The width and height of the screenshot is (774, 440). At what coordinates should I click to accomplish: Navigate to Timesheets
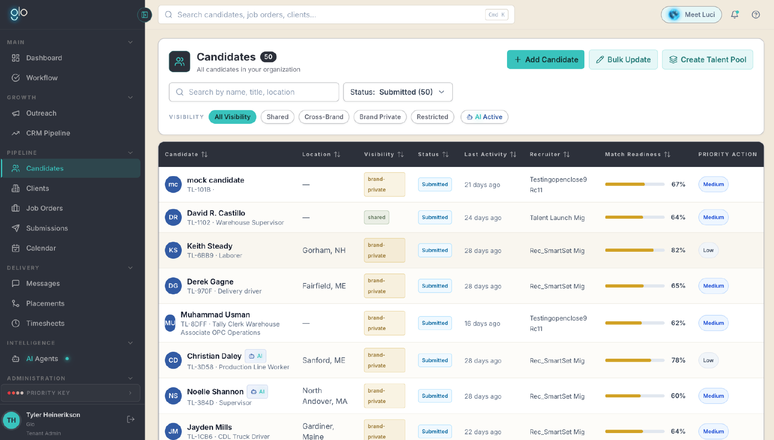pos(70,323)
